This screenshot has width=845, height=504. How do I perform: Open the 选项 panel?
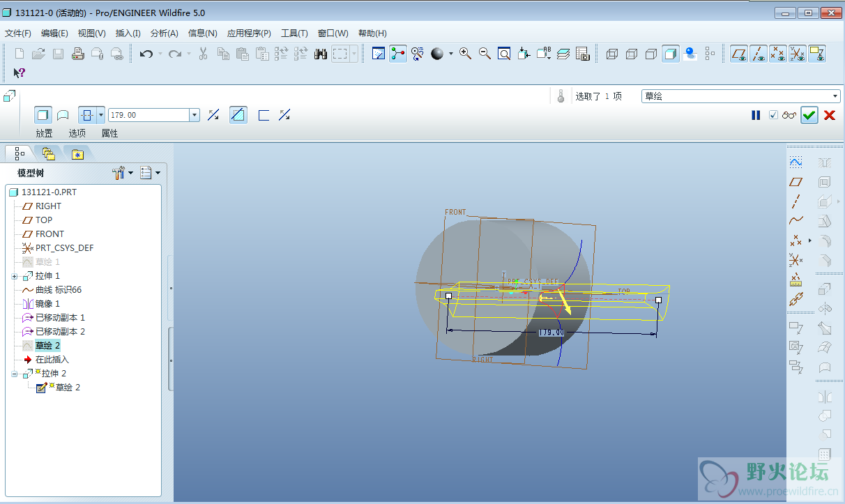point(77,133)
